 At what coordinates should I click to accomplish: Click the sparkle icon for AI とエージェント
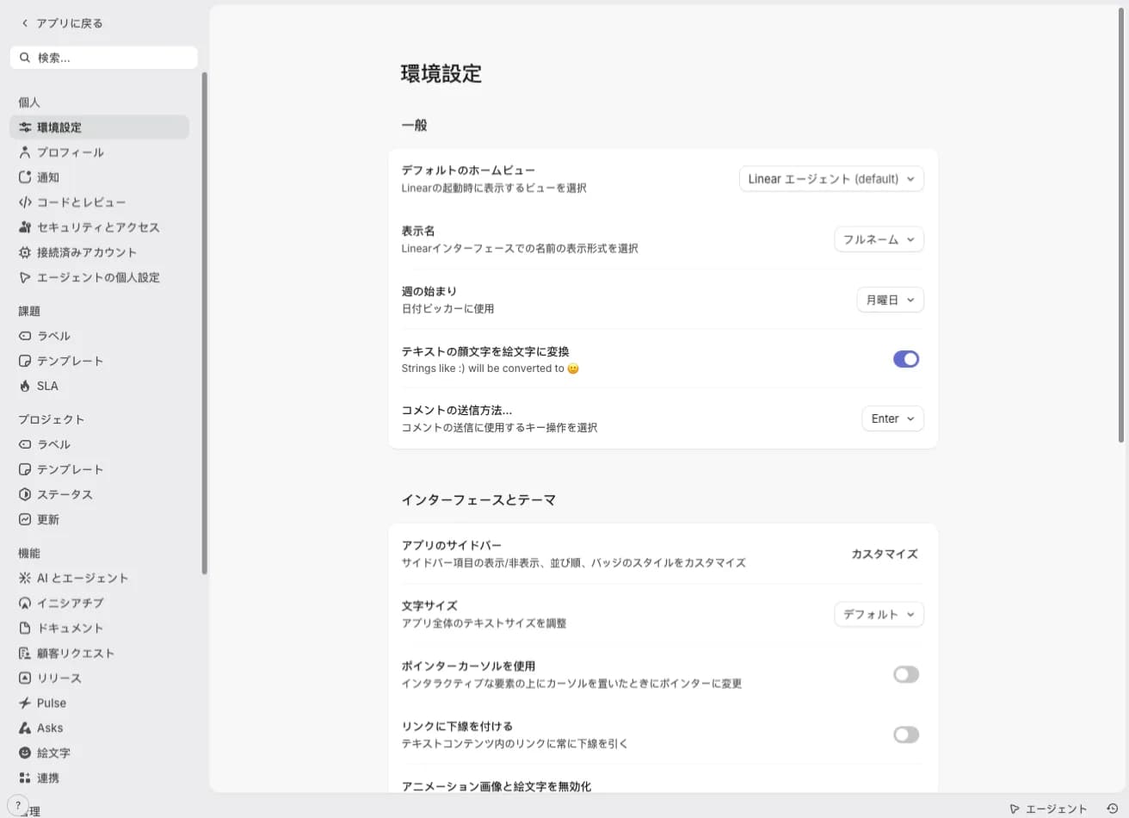coord(25,578)
